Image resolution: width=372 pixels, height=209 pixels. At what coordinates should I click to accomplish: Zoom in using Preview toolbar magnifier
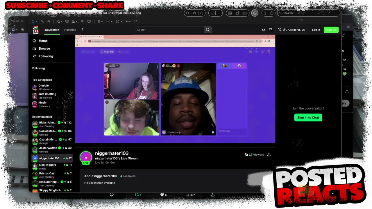[201, 13]
